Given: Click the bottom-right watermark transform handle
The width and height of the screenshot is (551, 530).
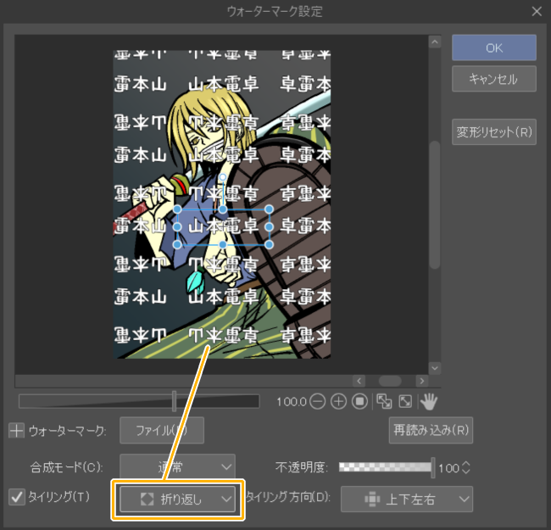Looking at the screenshot, I should point(269,244).
